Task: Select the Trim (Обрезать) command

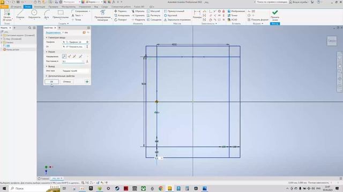Action: click(x=138, y=11)
